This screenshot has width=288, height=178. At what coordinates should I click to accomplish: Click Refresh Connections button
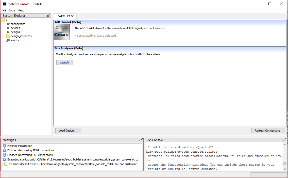click(267, 131)
